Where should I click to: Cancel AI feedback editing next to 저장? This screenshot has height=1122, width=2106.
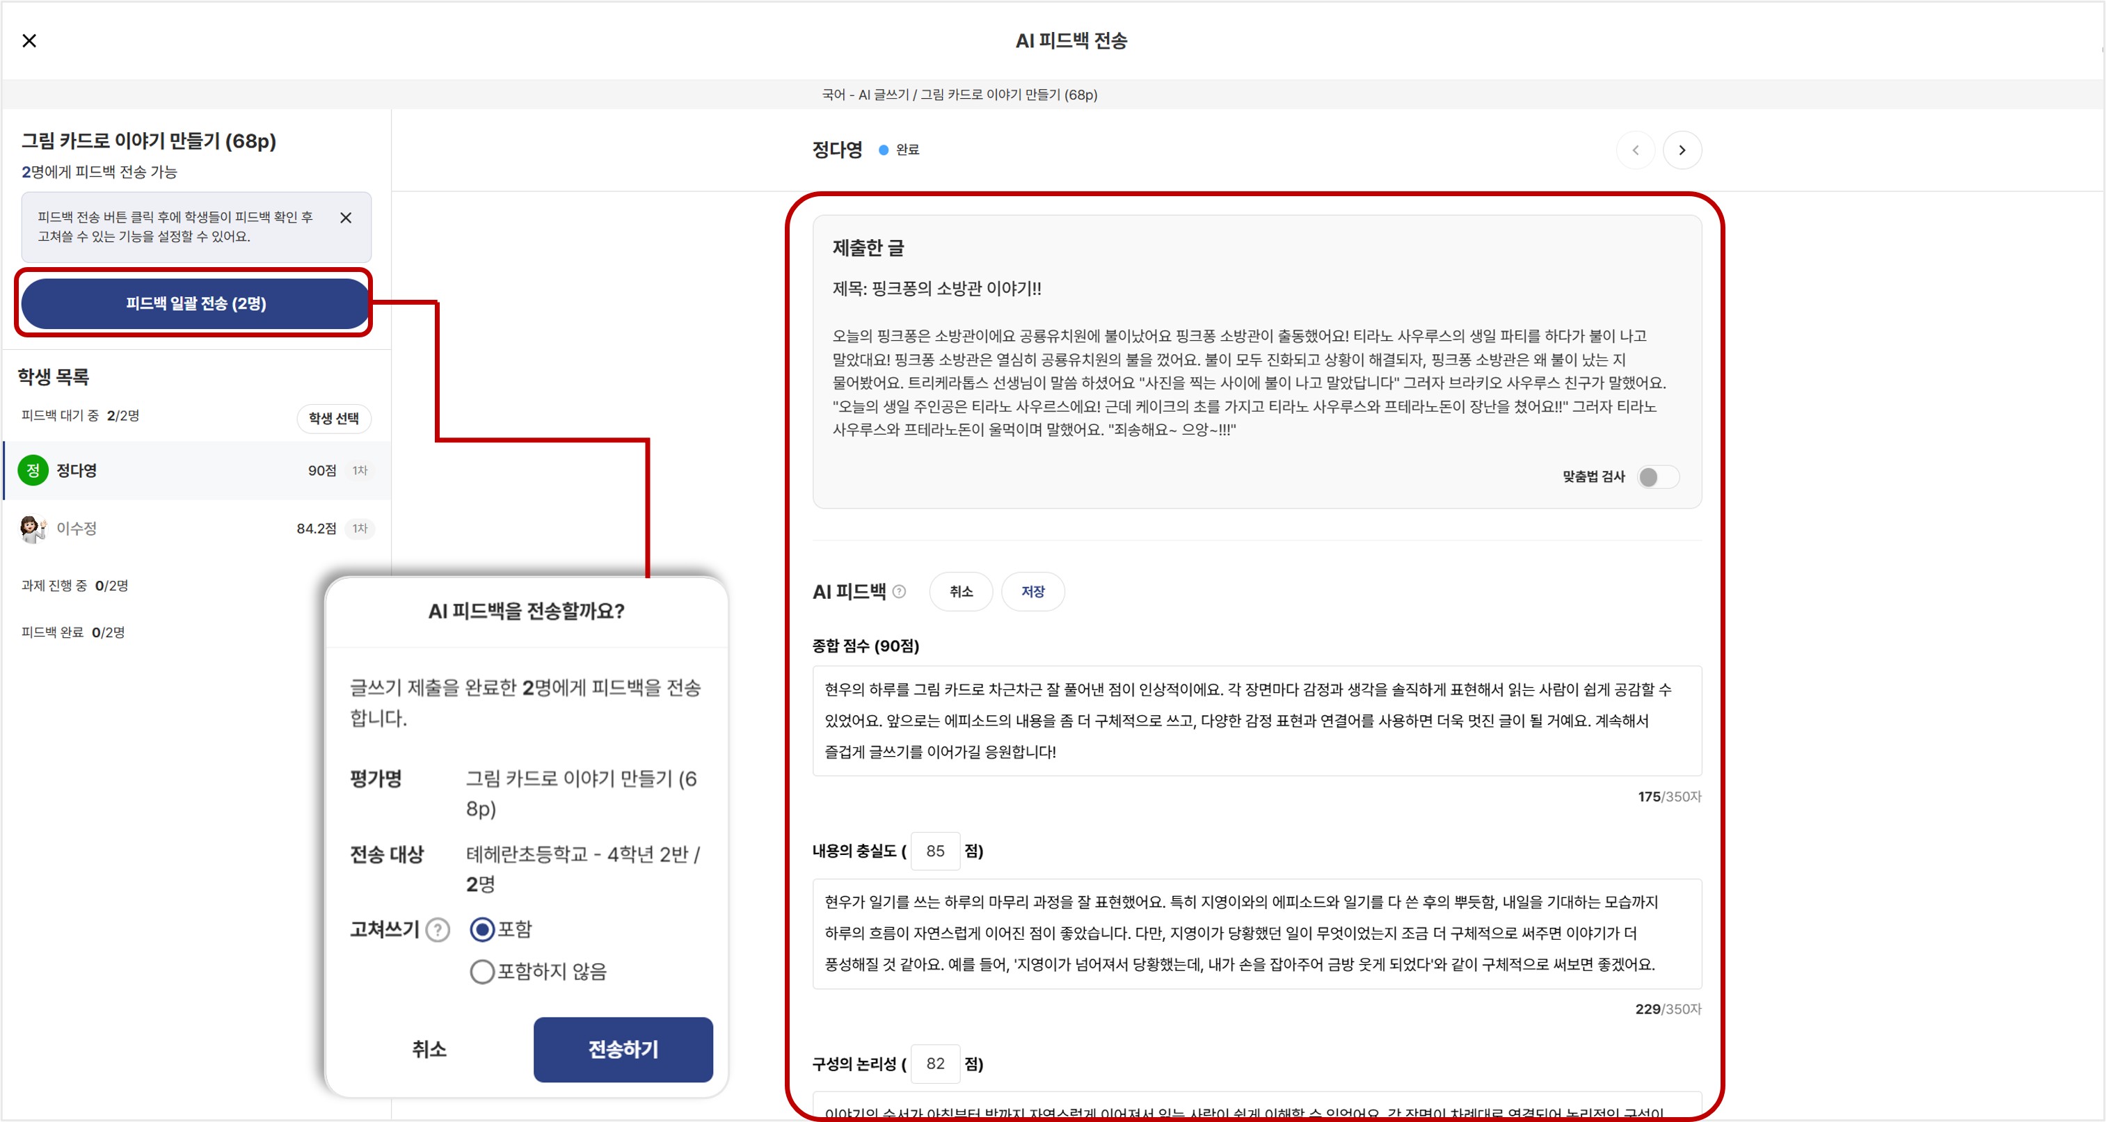pyautogui.click(x=961, y=592)
